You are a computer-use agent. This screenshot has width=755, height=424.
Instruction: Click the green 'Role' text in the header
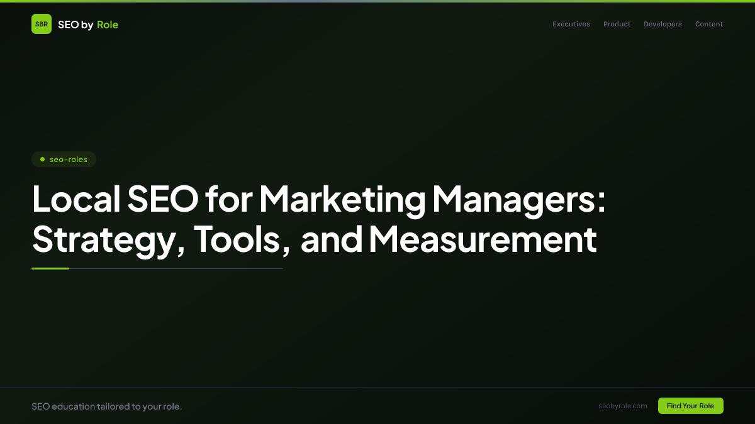(x=108, y=24)
